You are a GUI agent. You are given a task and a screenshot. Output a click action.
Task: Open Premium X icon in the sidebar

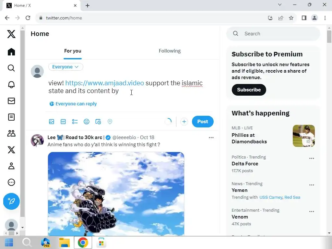11,150
